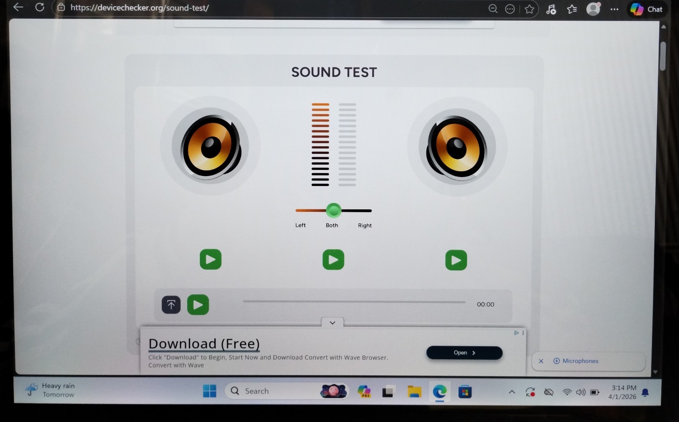
Task: Expand the panel with the down chevron
Action: pyautogui.click(x=332, y=322)
